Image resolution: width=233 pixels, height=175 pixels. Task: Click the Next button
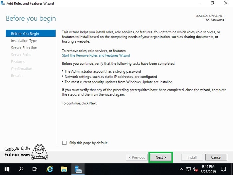pos(161,157)
